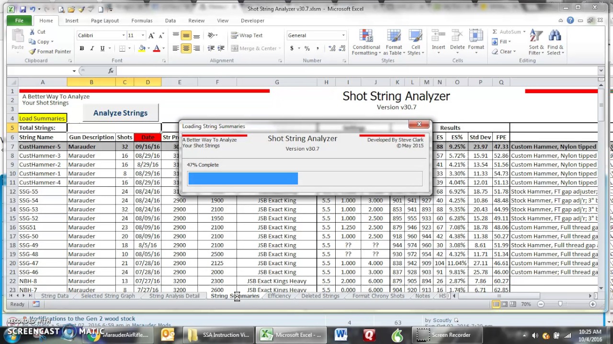Apply Percent Style format
The image size is (613, 344).
point(307,48)
